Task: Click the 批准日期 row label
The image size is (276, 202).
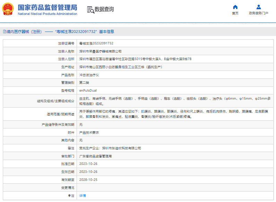Action: (68, 164)
